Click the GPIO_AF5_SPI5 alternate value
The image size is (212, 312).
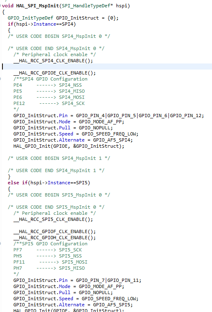[x=111, y=305]
